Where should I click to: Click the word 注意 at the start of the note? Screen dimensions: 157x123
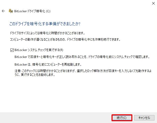coord(18,71)
